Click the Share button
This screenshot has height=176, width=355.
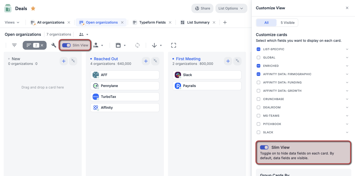(202, 8)
